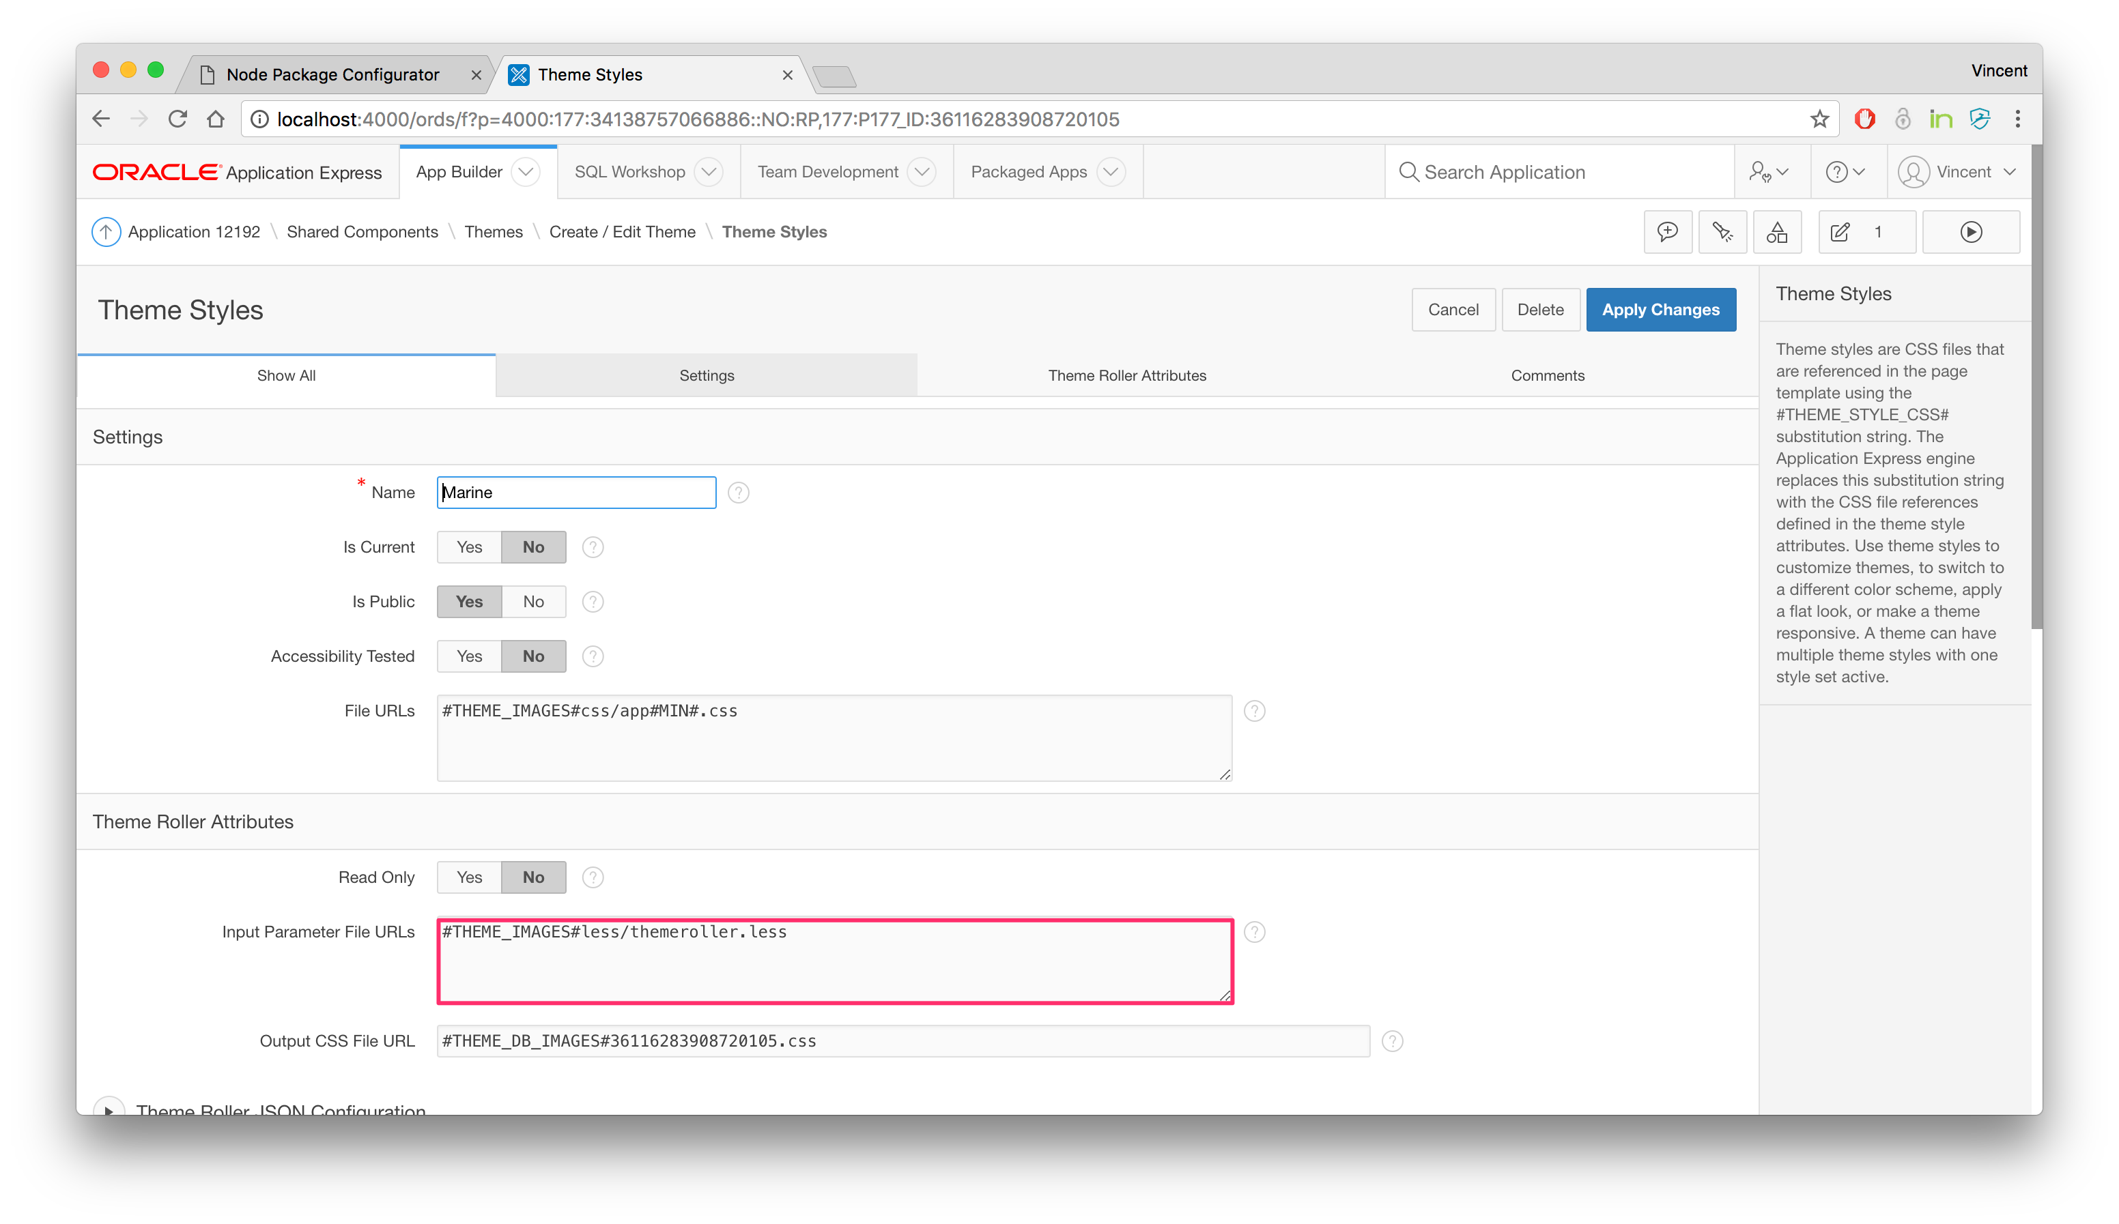Click the page vertical scrollbar

[2036, 387]
